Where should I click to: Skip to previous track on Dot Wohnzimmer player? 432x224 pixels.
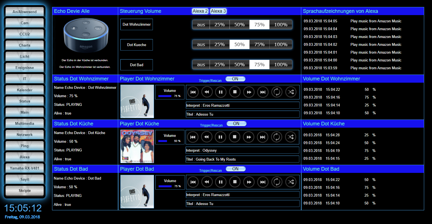193,92
